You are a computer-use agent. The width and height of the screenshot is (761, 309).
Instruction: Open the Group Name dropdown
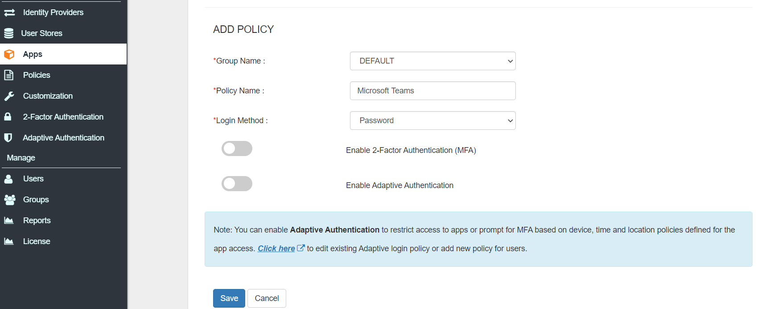tap(432, 61)
